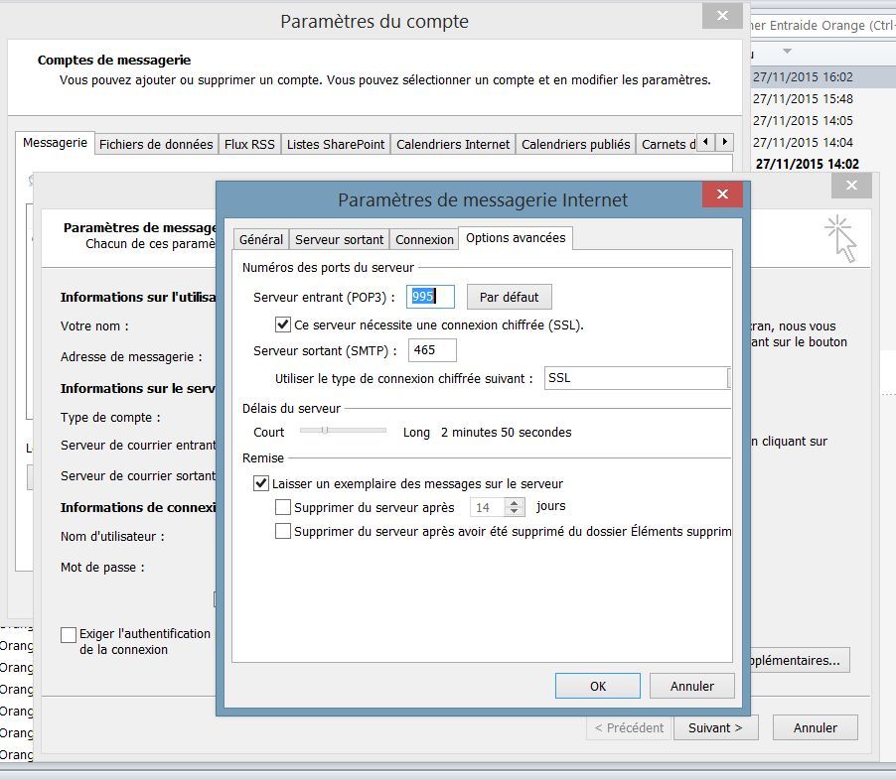Open the Serveur sortant tab
The width and height of the screenshot is (896, 780).
point(340,239)
